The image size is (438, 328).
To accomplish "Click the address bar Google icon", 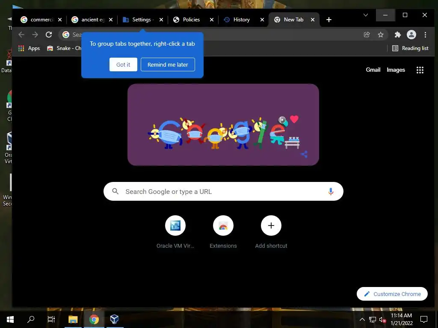I will (65, 35).
